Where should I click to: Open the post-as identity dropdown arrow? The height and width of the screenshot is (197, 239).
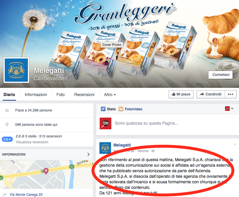coord(232,109)
